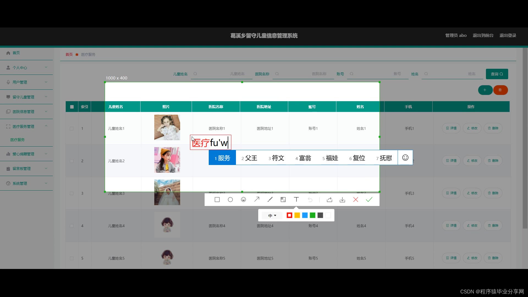Click the 查询 search button

[x=497, y=74]
